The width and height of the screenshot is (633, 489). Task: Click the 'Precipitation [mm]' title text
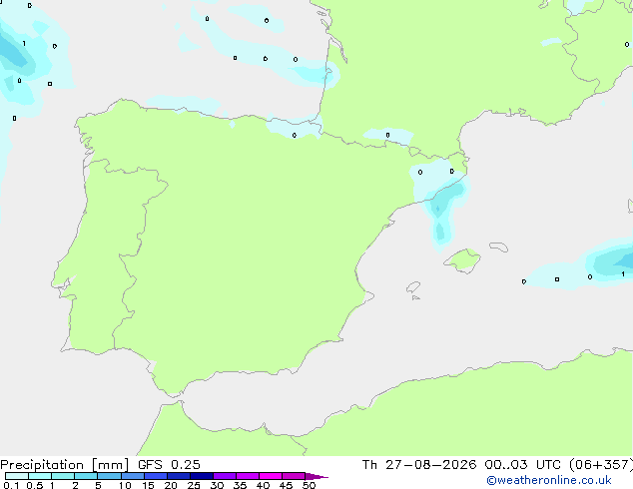point(65,465)
